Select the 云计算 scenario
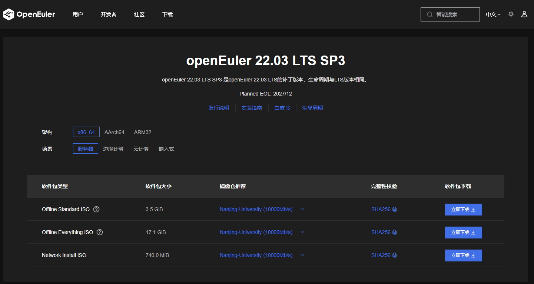This screenshot has height=284, width=534. [142, 149]
